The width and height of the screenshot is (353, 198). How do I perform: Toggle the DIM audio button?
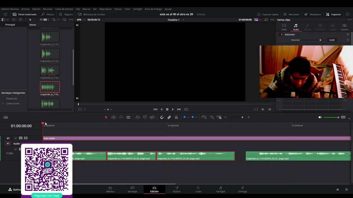343,117
